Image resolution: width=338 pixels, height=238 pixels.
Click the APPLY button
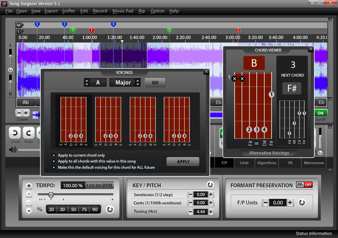[183, 162]
